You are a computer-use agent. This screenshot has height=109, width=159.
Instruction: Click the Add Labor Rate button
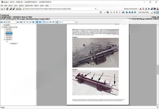click(144, 12)
